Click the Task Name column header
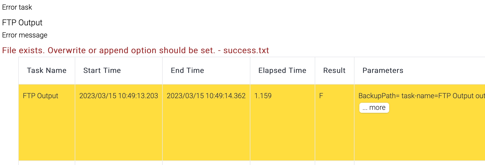 point(47,70)
